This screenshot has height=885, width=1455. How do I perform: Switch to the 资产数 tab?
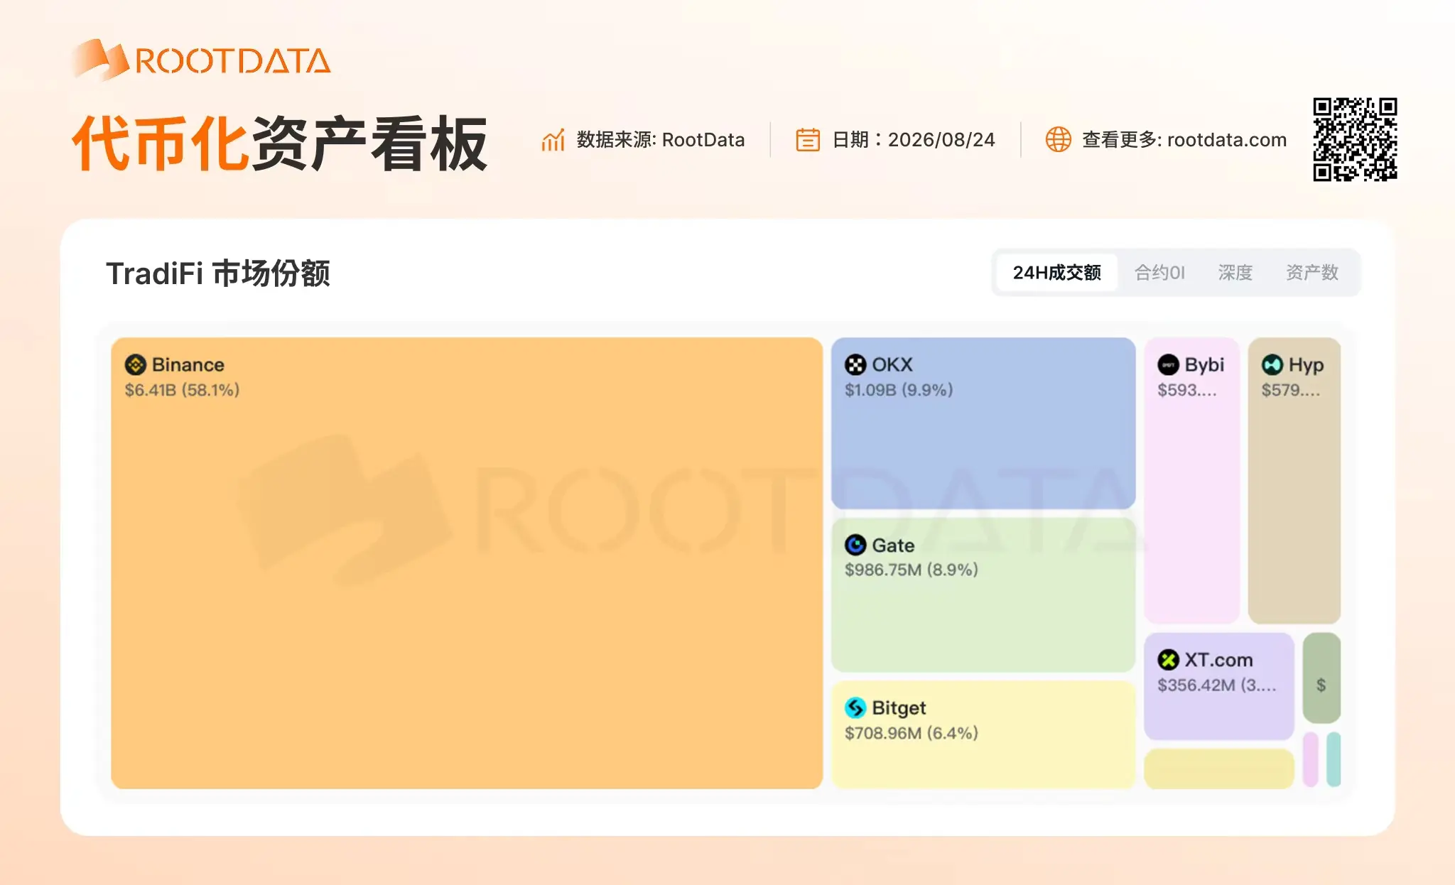pos(1311,273)
